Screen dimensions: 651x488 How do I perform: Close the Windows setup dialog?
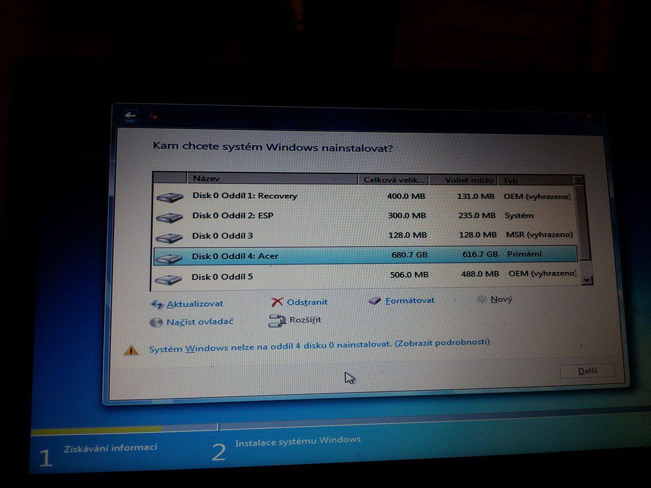[589, 116]
